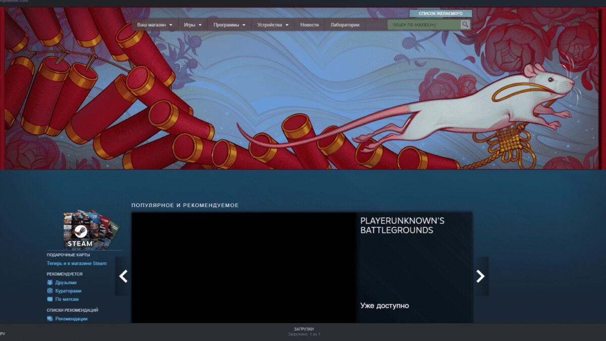Open the Программы dropdown
Viewport: 606px width, 341px height.
[227, 24]
